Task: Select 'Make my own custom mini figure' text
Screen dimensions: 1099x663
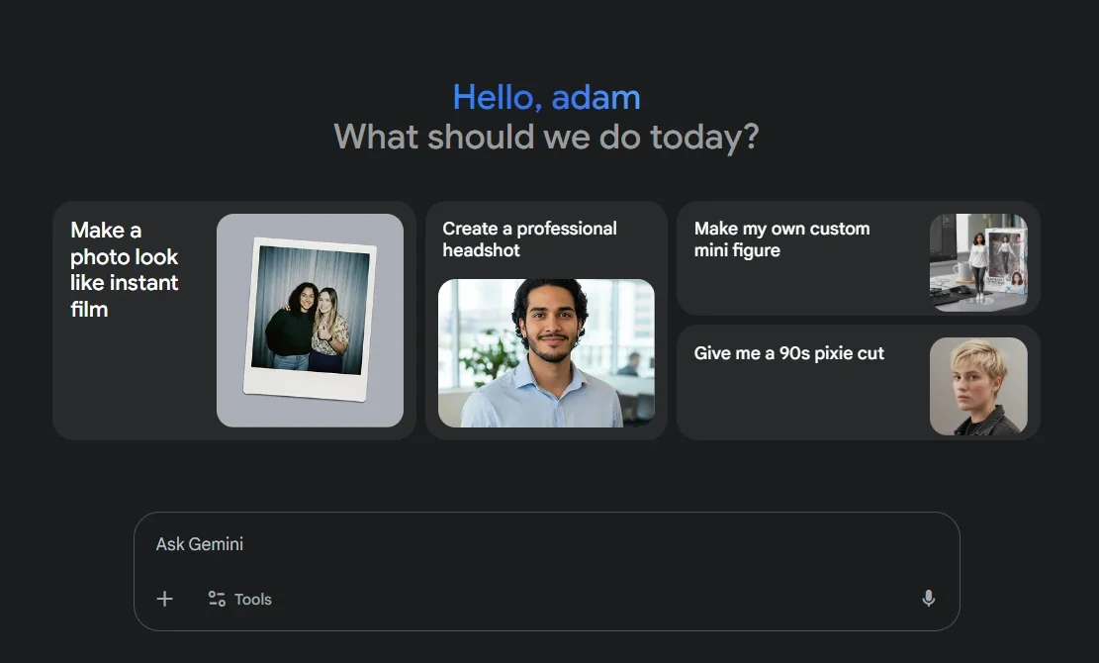Action: [781, 239]
